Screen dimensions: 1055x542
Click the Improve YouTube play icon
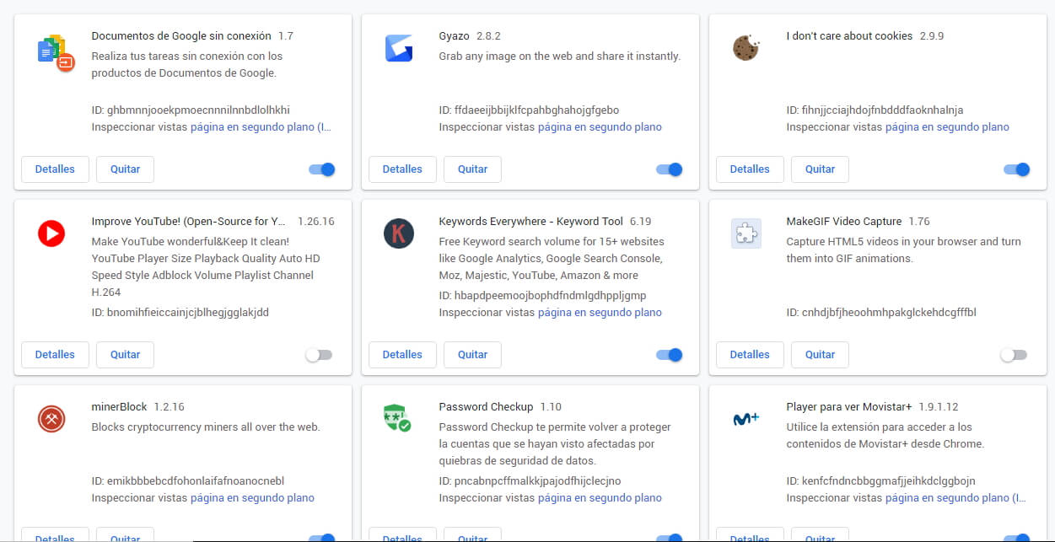pos(51,233)
